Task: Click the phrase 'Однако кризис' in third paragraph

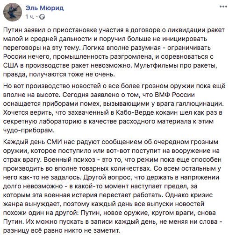Action: [189, 195]
